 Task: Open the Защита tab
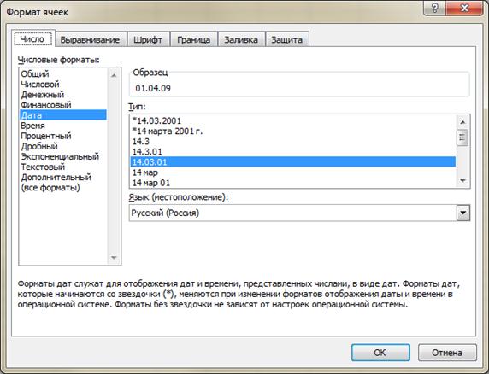[287, 39]
